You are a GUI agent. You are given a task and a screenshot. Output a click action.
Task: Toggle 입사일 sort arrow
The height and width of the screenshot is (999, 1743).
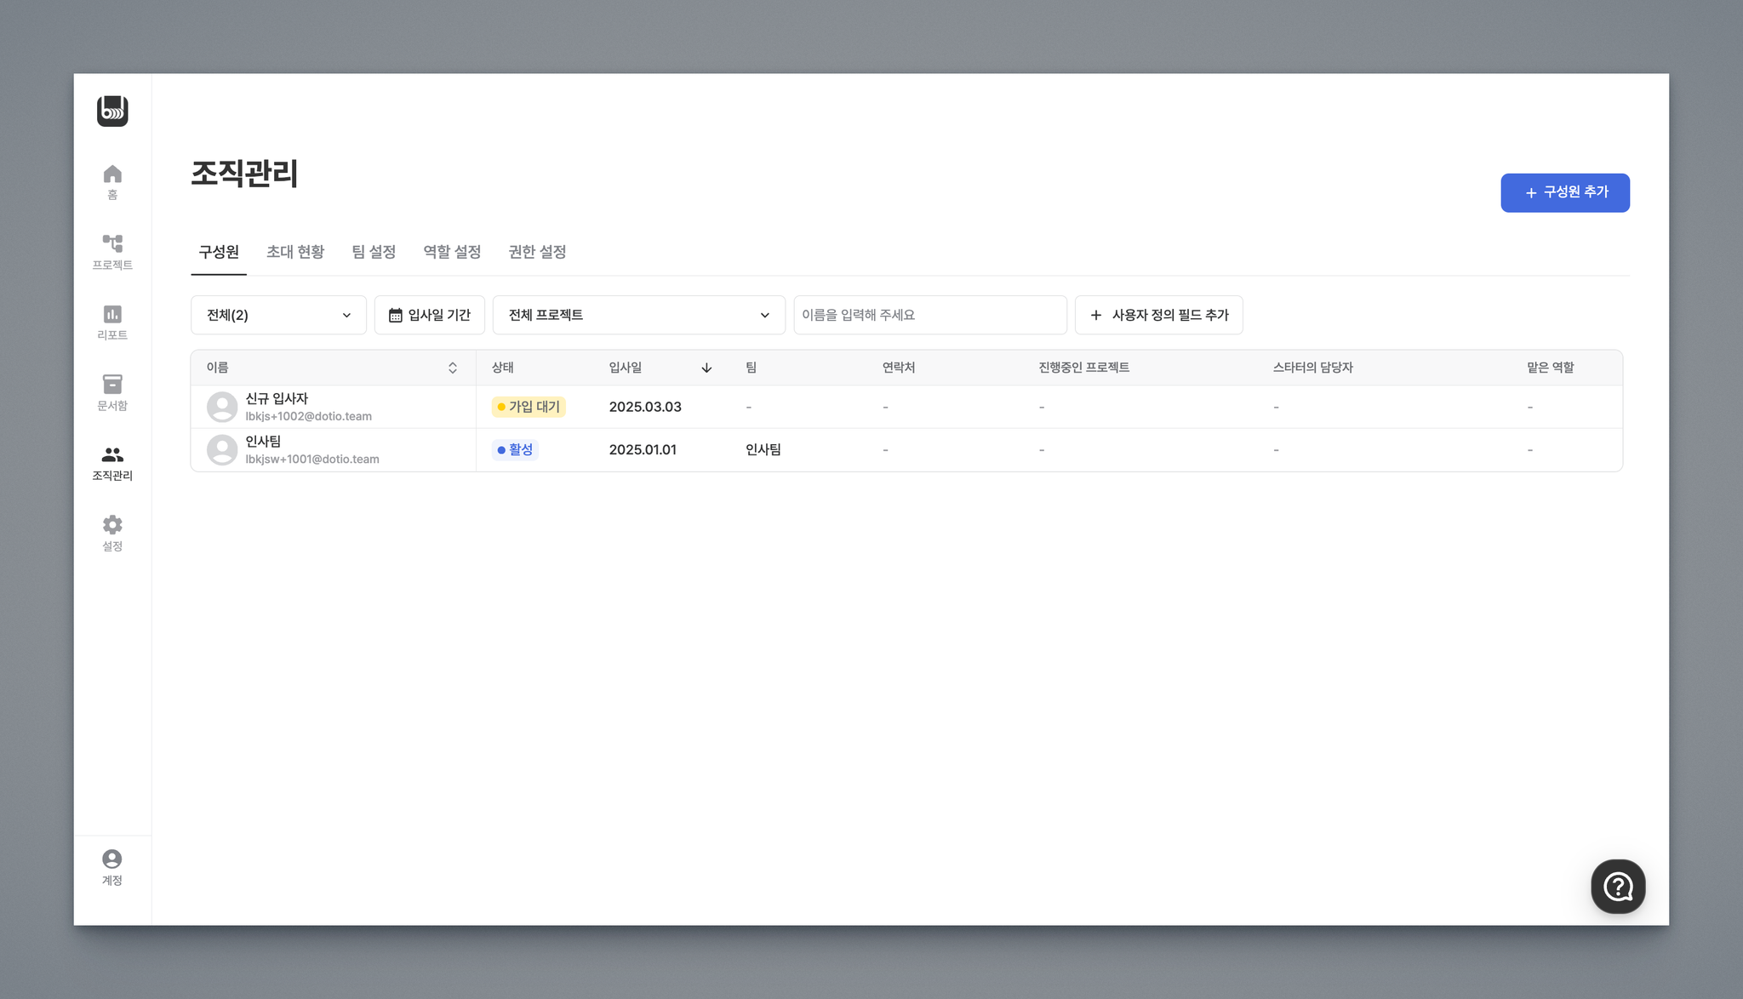(x=706, y=368)
